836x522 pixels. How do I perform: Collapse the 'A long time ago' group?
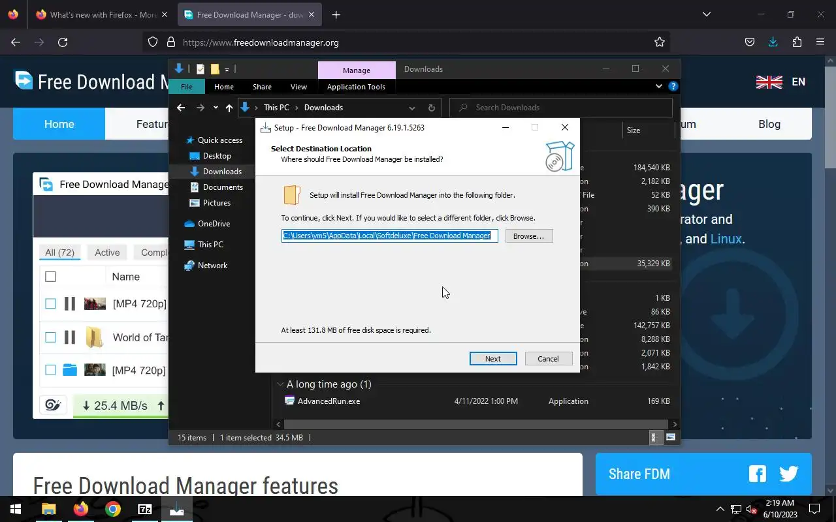coord(280,384)
